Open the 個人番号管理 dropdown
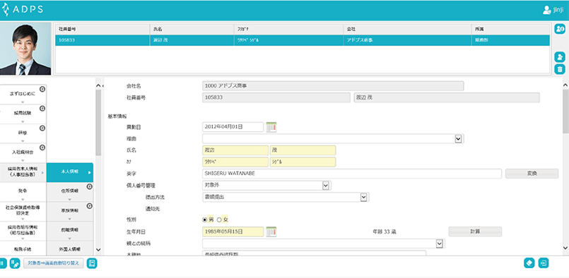This screenshot has height=278, width=569. 326,185
